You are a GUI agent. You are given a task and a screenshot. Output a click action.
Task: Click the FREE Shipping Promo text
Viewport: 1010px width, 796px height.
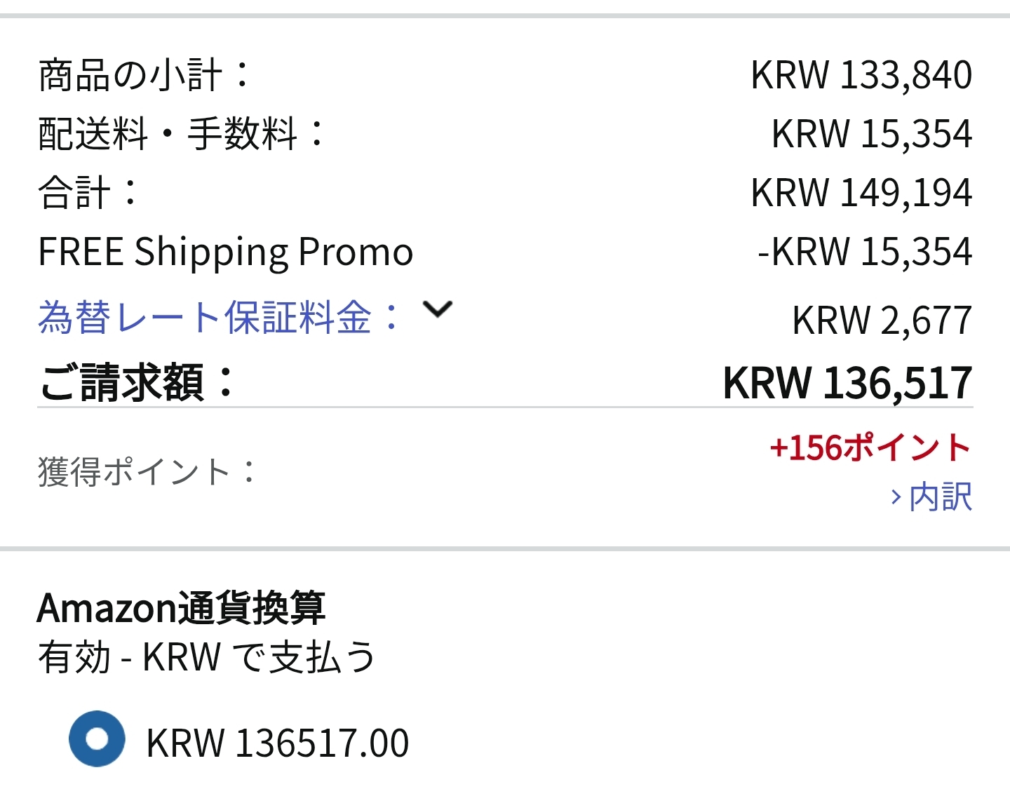(x=225, y=252)
